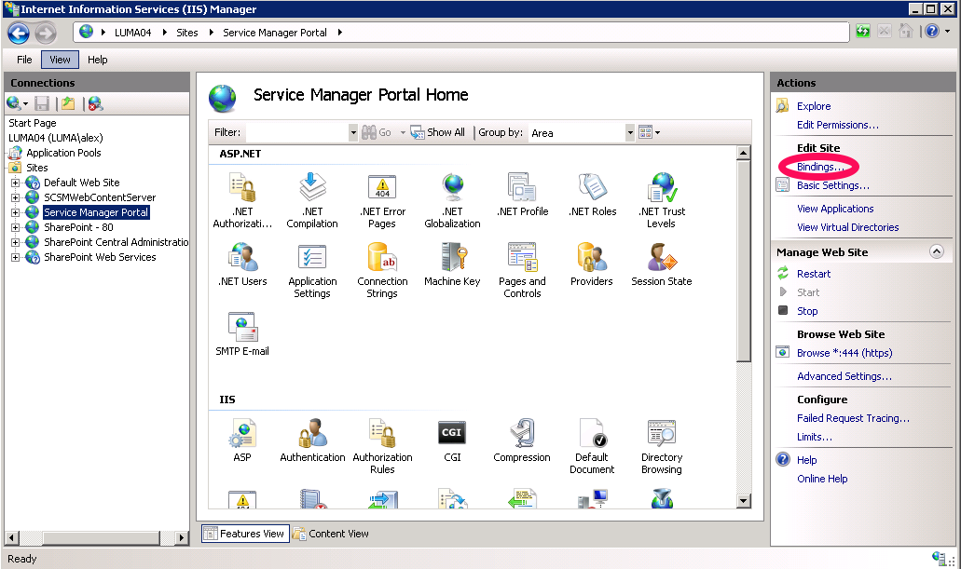
Task: Open the Directory Browsing feature
Action: pos(662,446)
